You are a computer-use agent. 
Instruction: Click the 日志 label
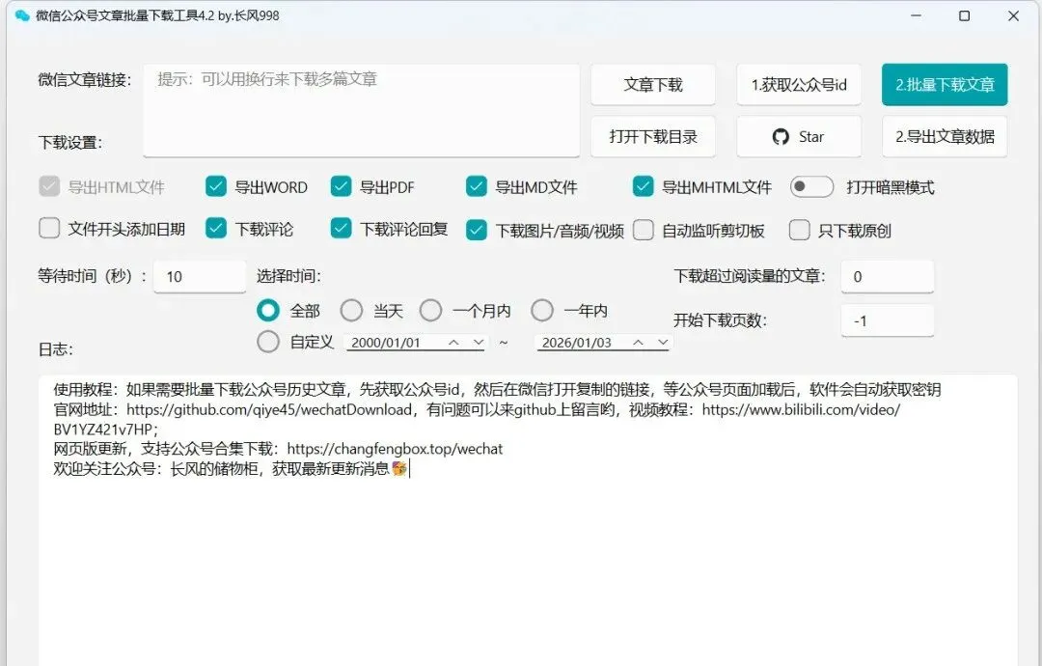tap(55, 349)
